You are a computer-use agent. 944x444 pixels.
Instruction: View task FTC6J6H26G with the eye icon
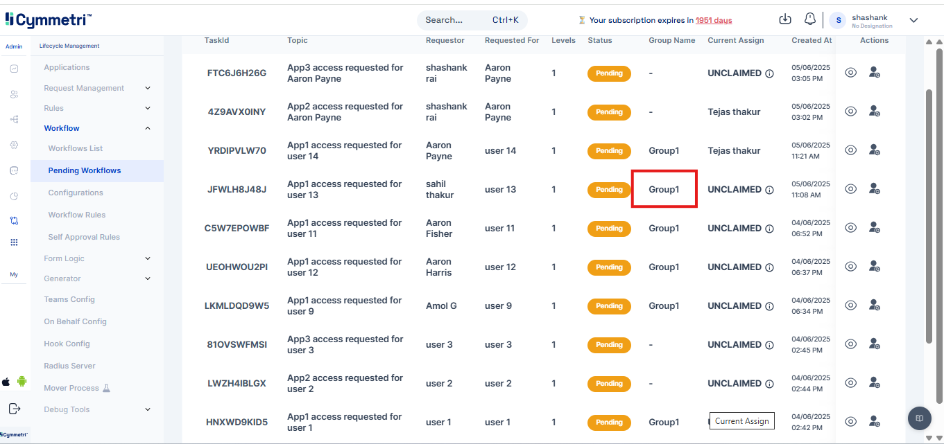coord(850,73)
